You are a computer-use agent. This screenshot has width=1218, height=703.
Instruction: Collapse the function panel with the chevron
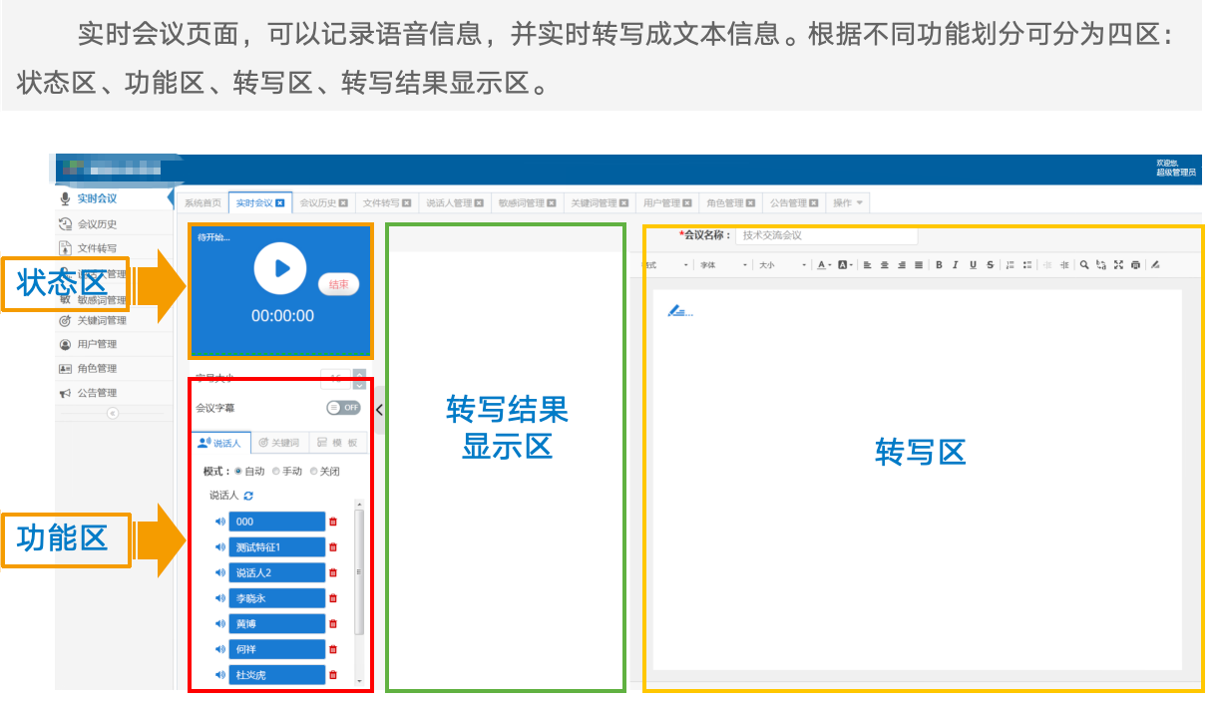coord(379,408)
